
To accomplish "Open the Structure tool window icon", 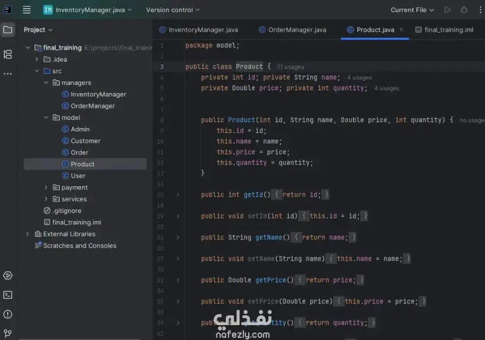I will pyautogui.click(x=8, y=54).
